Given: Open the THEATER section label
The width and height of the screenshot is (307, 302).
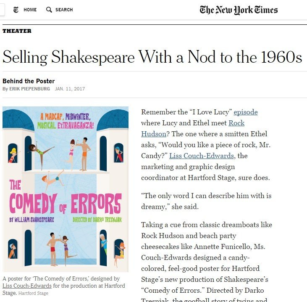Looking at the screenshot, I should tap(17, 31).
